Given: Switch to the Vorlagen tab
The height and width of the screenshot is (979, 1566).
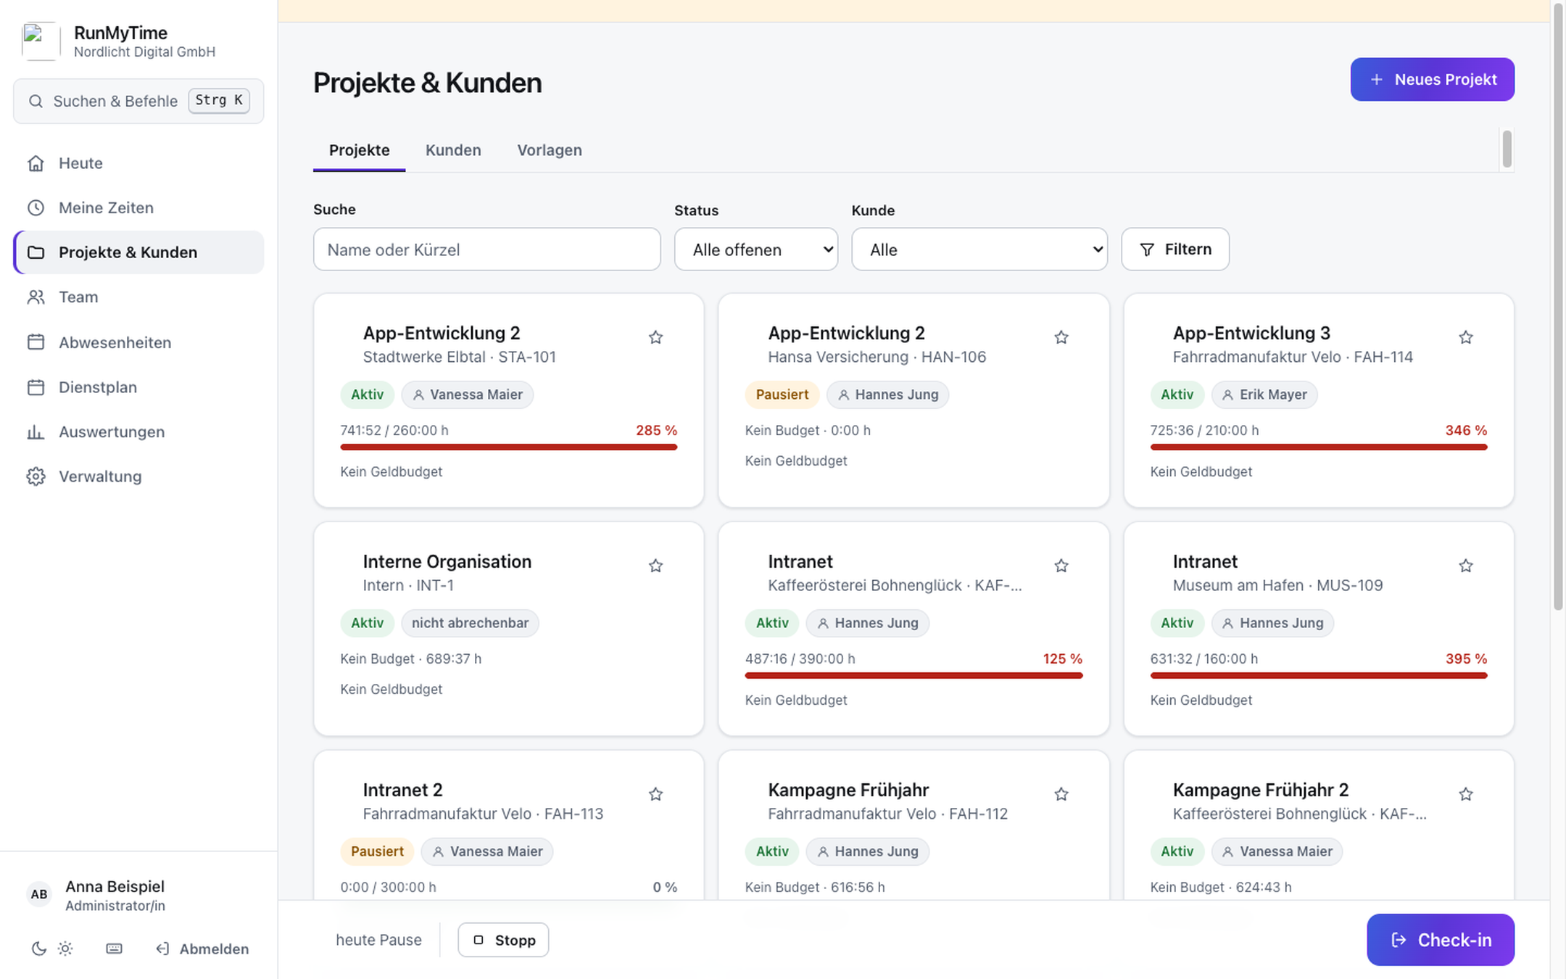Looking at the screenshot, I should (550, 150).
